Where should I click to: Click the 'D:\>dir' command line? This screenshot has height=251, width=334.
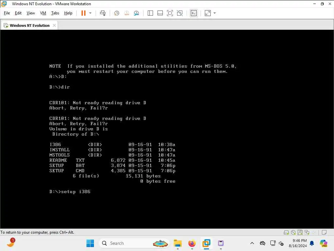pyautogui.click(x=59, y=87)
